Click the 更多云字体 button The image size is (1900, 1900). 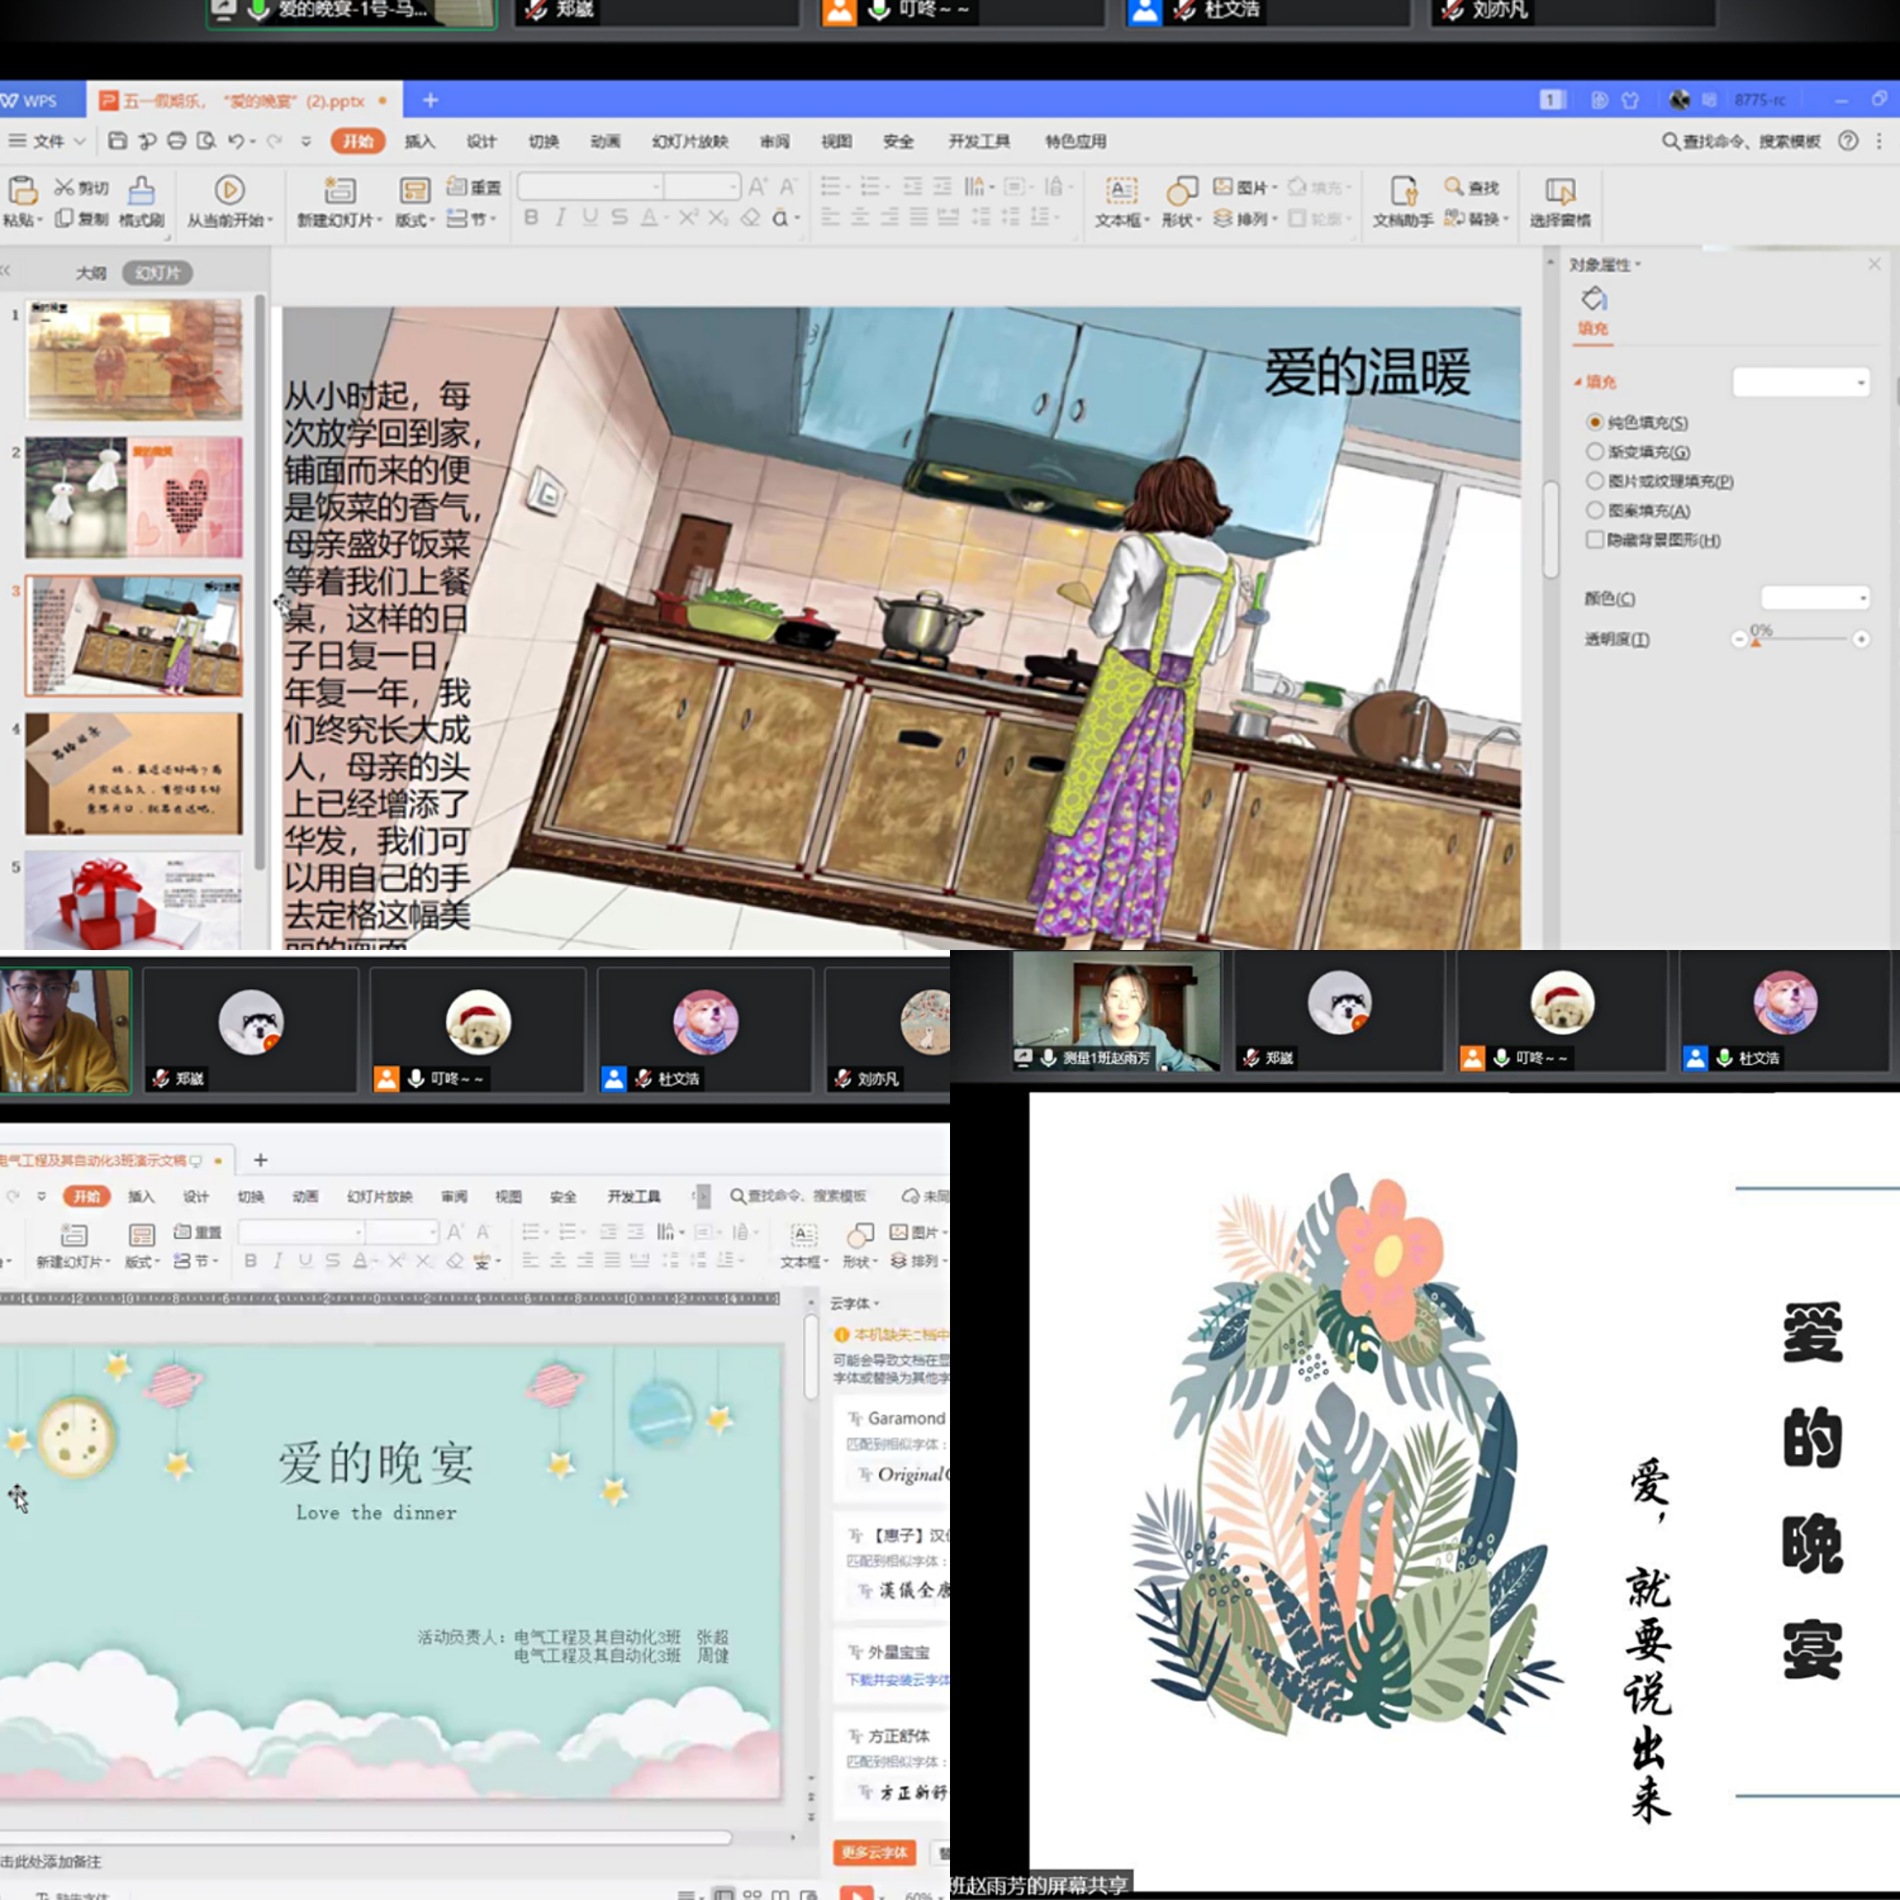coord(874,1853)
